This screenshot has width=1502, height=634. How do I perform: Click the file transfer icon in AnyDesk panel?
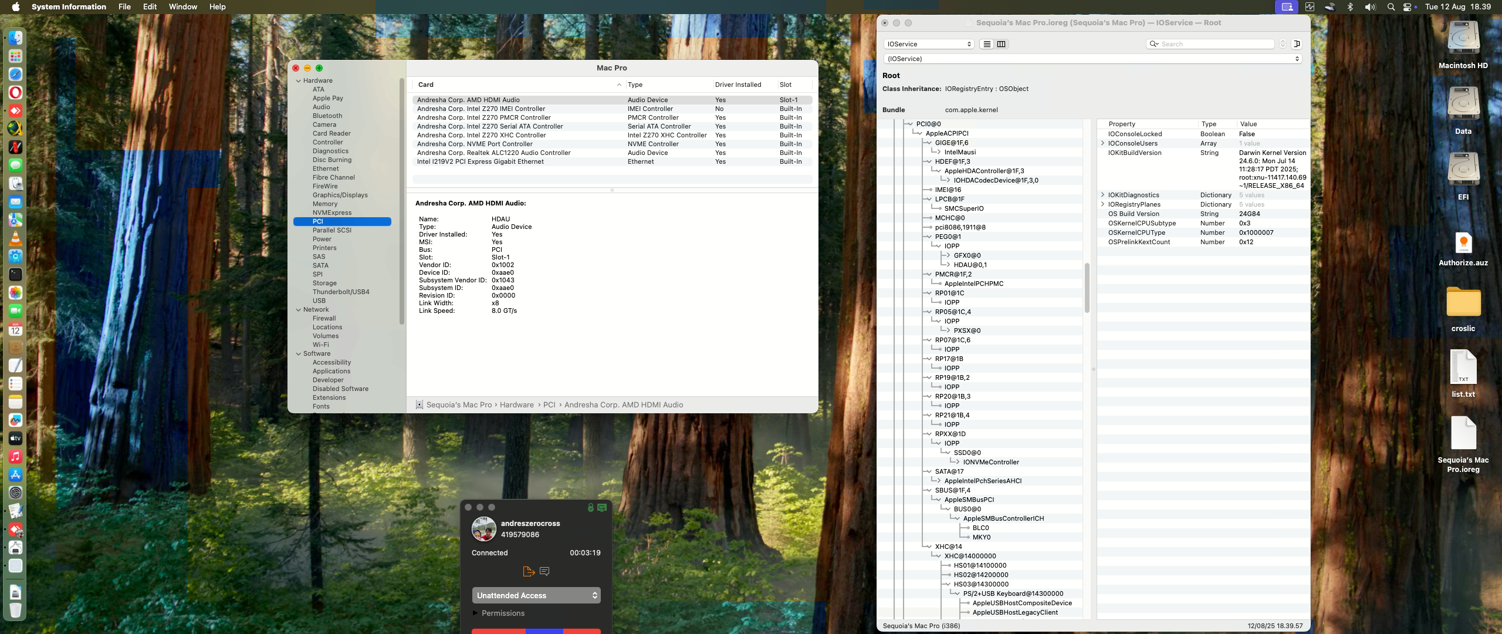[528, 571]
